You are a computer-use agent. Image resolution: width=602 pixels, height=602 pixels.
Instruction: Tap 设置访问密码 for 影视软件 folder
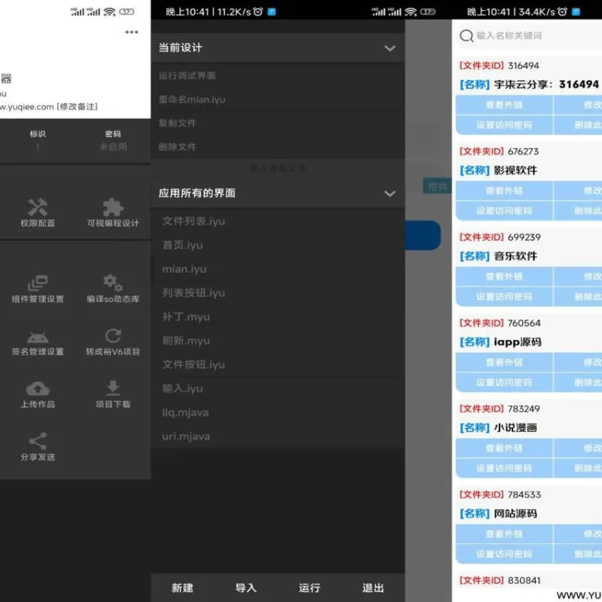click(x=504, y=211)
